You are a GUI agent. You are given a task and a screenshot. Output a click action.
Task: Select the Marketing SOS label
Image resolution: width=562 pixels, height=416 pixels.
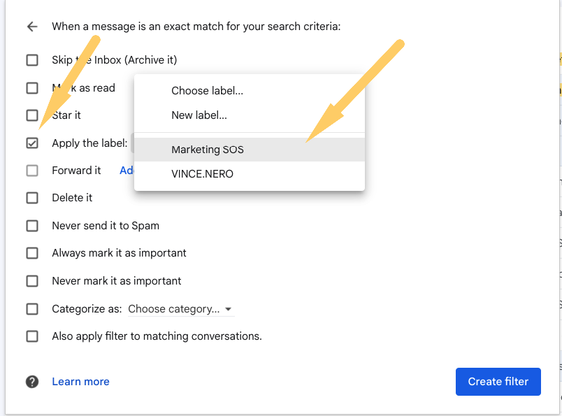208,150
